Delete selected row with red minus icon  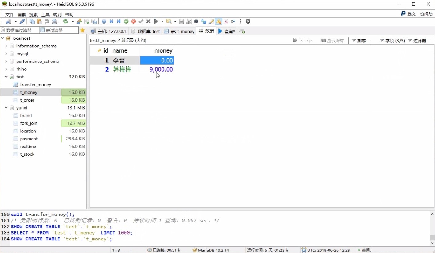[x=134, y=22]
